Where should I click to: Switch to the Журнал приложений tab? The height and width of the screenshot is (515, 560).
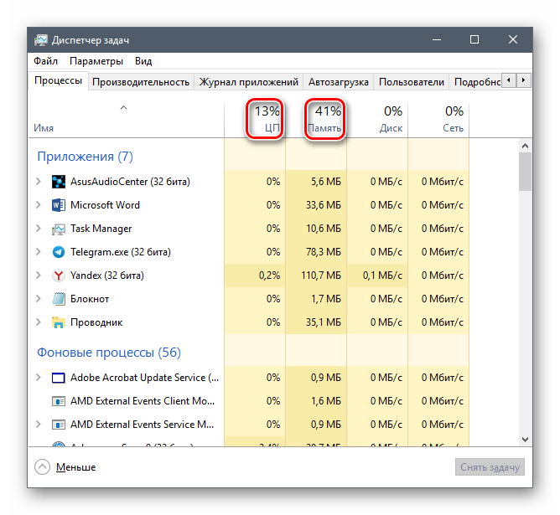[249, 82]
